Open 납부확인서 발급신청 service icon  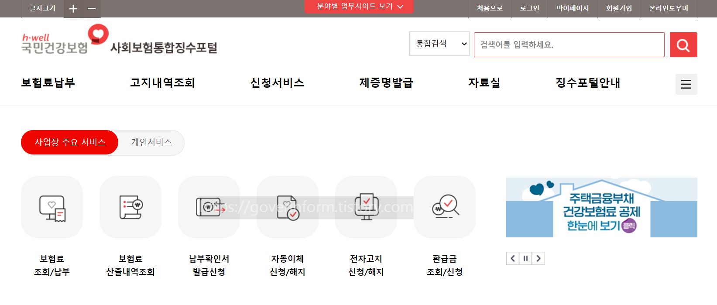[x=209, y=207]
